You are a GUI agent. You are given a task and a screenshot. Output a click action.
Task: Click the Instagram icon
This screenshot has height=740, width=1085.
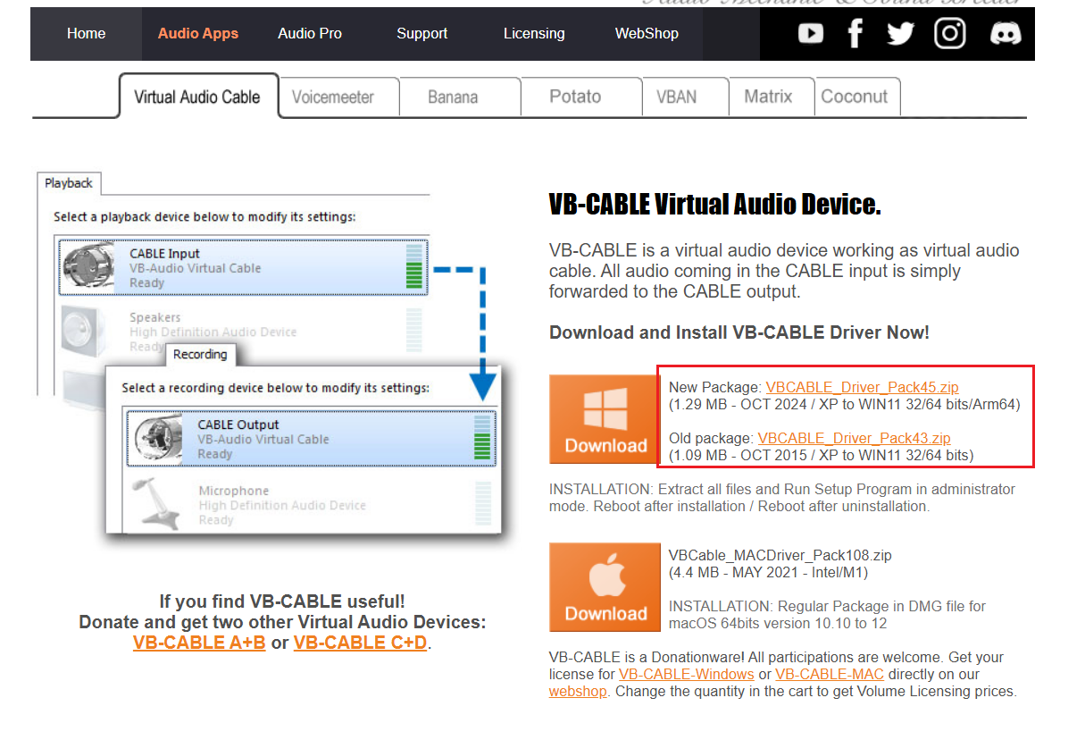click(x=950, y=34)
